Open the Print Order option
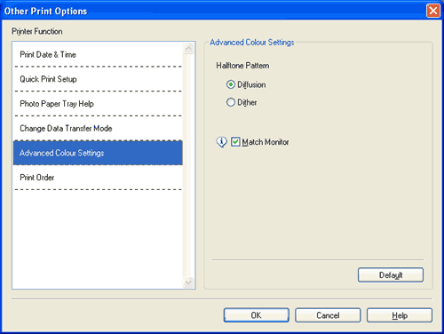Viewport: 444px width, 334px height. [x=98, y=178]
